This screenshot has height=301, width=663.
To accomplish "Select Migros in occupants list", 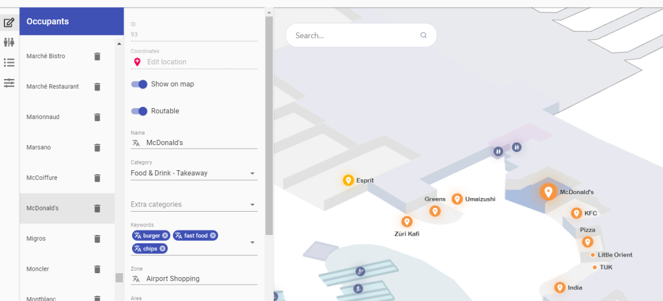I will point(36,239).
